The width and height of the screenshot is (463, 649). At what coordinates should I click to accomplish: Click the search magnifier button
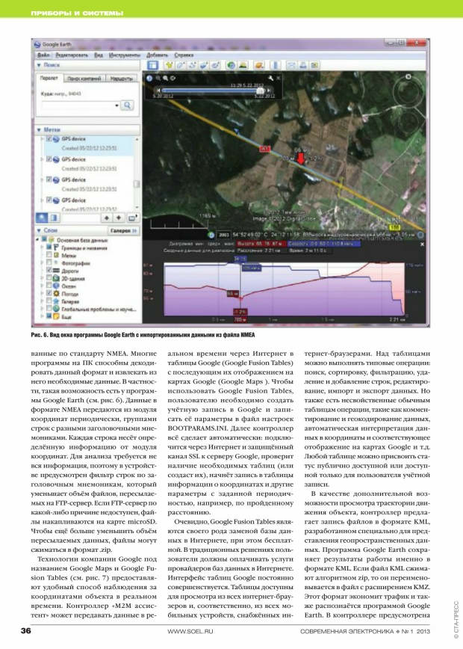(x=127, y=105)
